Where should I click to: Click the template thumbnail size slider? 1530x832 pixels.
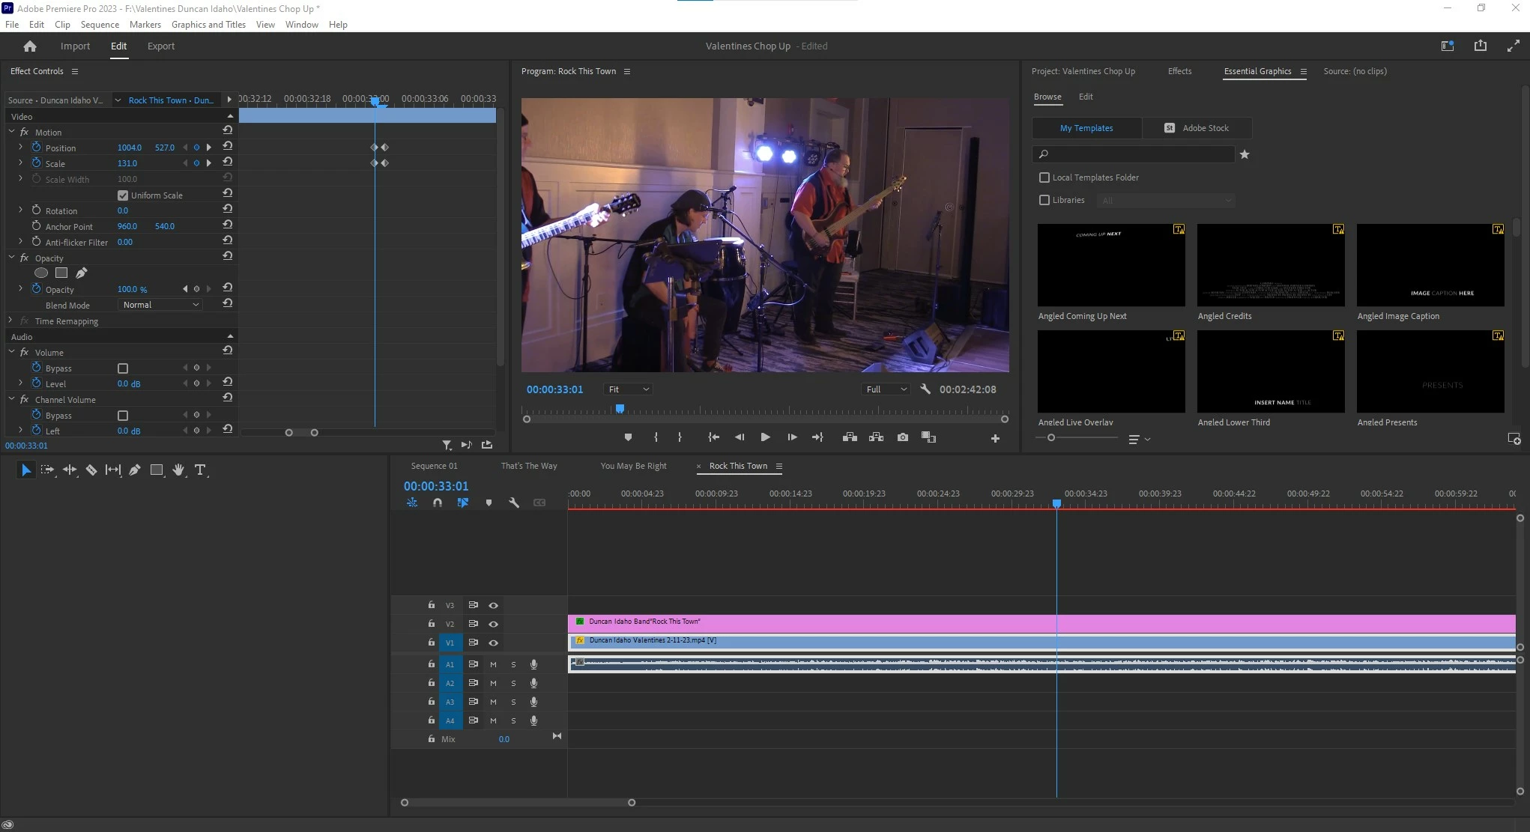pos(1051,437)
